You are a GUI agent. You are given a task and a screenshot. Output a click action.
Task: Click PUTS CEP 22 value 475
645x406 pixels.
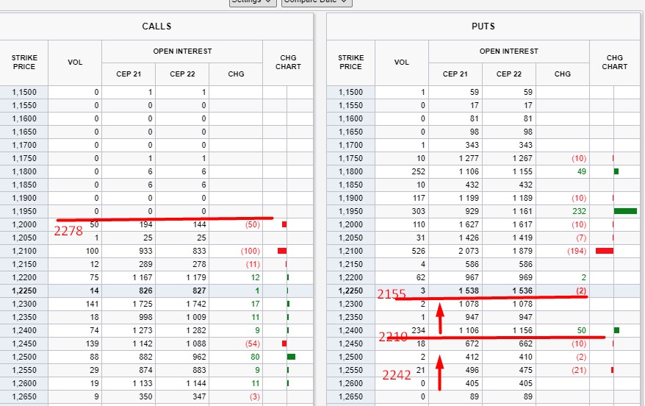pos(526,370)
